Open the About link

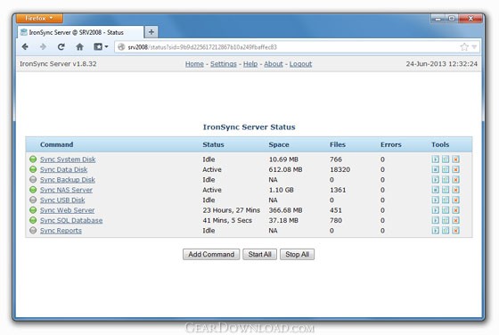274,64
